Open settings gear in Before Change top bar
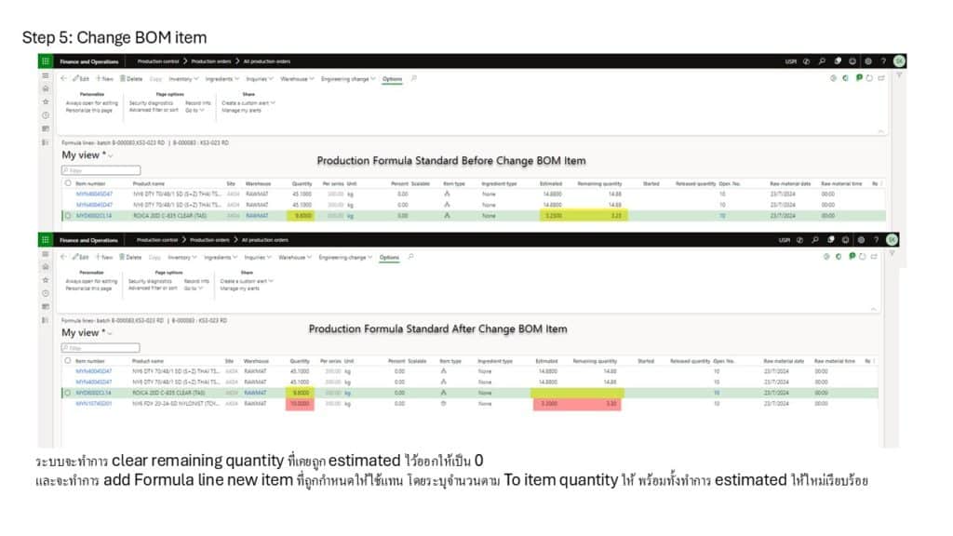This screenshot has width=953, height=536. 868,61
